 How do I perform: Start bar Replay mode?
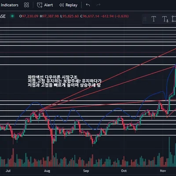68,5
